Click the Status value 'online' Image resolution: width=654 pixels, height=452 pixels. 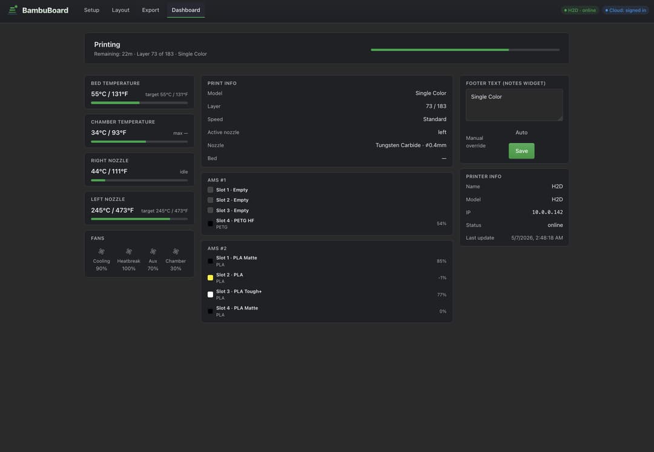[555, 225]
